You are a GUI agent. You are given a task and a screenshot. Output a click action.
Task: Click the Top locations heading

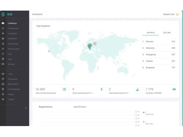pyautogui.click(x=43, y=26)
